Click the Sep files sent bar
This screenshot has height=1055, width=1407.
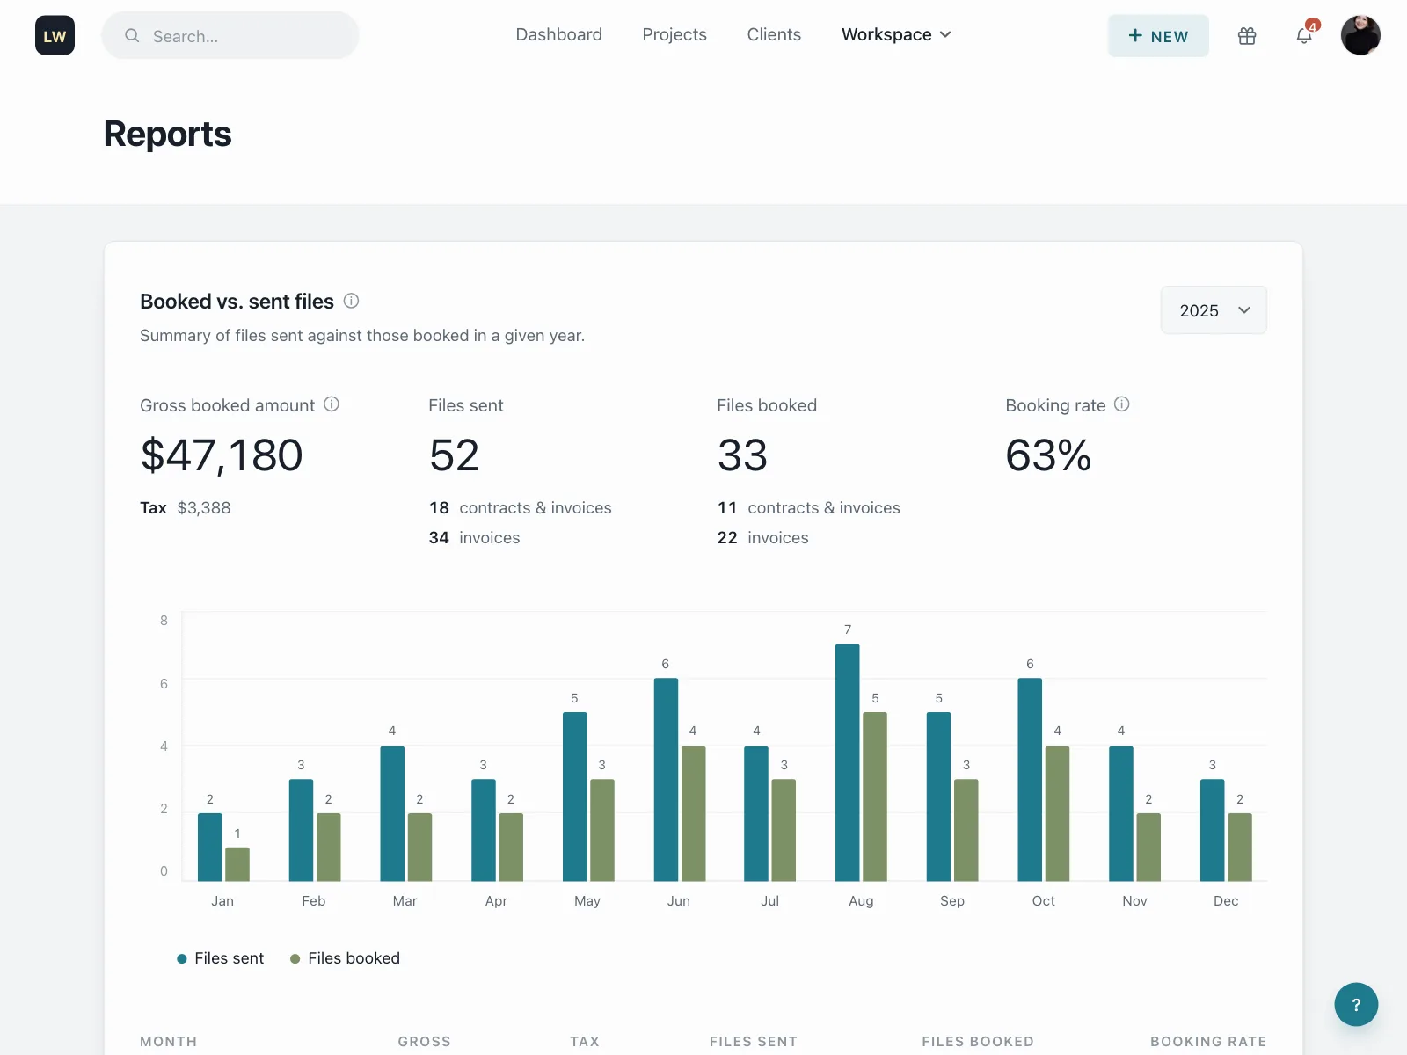(938, 797)
